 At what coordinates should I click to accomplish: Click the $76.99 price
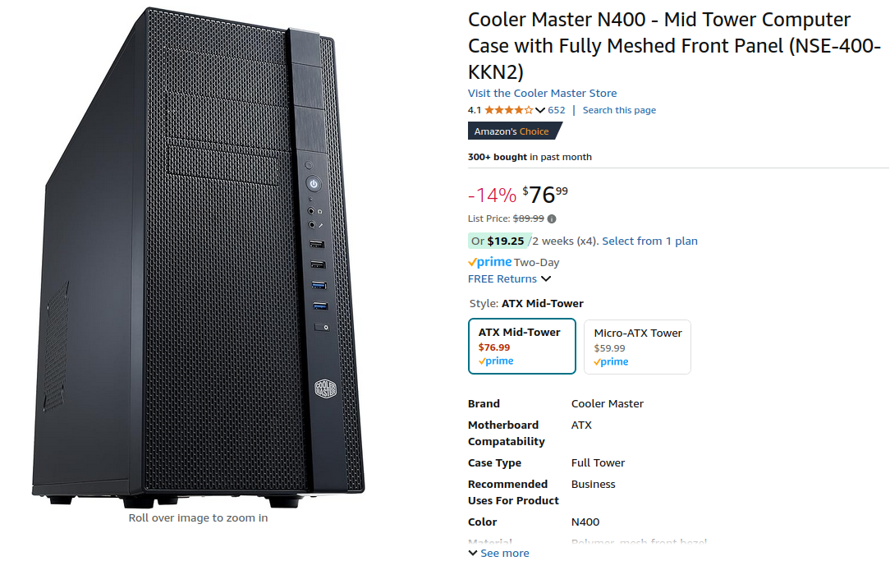[545, 195]
